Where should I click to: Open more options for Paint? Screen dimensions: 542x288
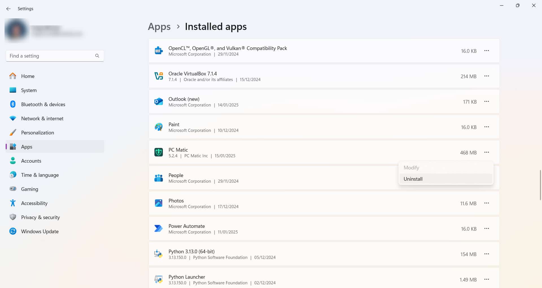tap(486, 127)
